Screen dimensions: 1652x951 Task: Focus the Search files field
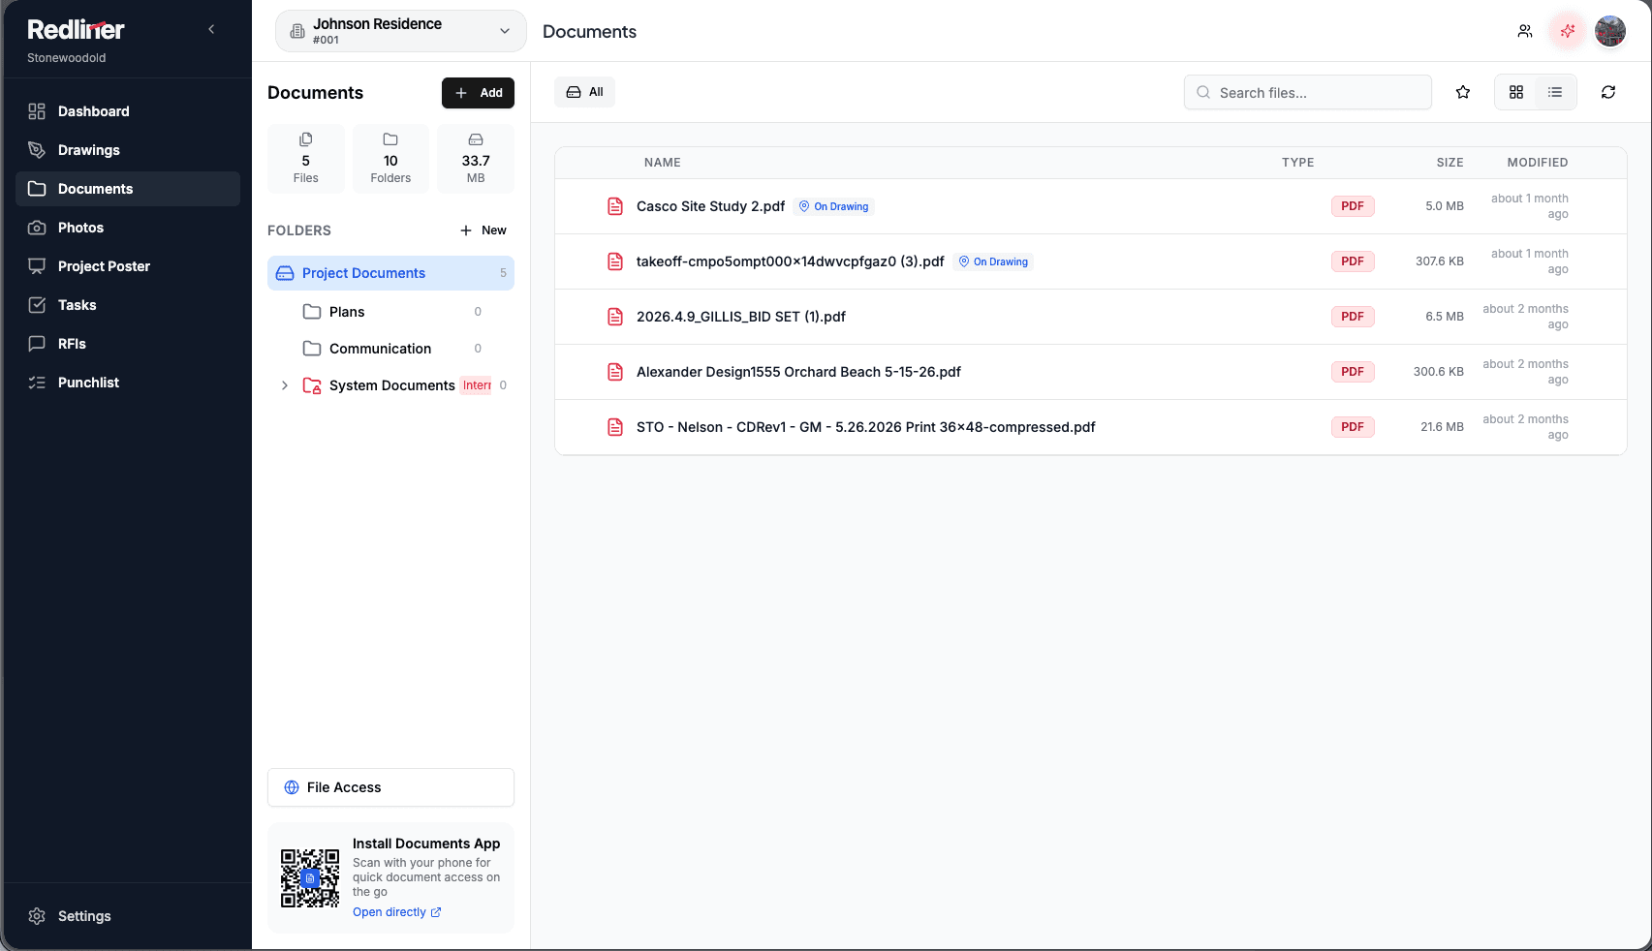[x=1307, y=92]
